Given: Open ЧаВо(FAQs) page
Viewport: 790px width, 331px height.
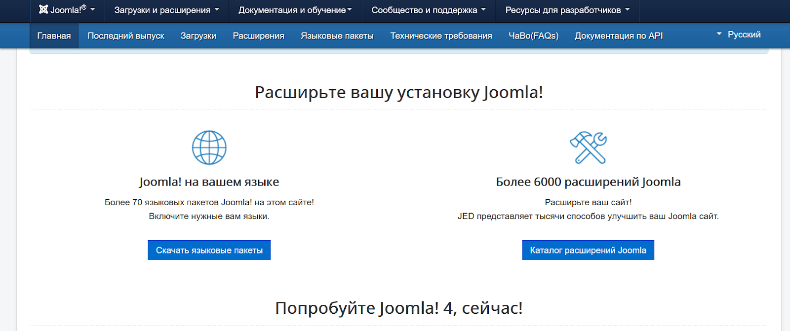Looking at the screenshot, I should 534,36.
